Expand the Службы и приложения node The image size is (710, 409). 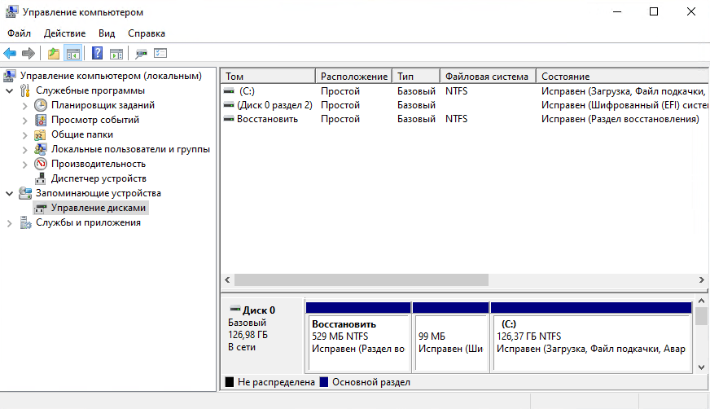coord(10,222)
